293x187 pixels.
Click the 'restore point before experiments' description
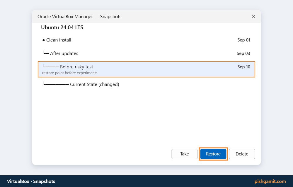click(x=70, y=73)
